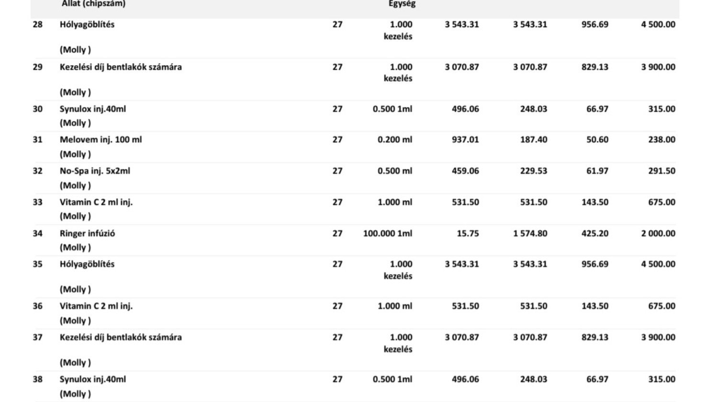Click the 937.01 unit price
This screenshot has width=718, height=402.
click(x=465, y=140)
